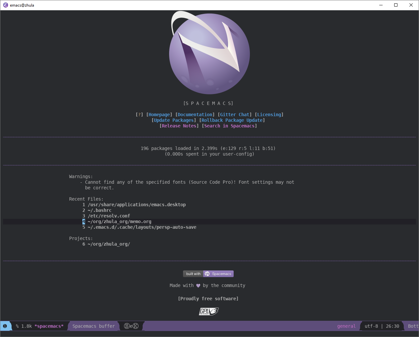Click the circled E indicator in the mode line
Screen dimensions: 419x337
click(x=126, y=326)
